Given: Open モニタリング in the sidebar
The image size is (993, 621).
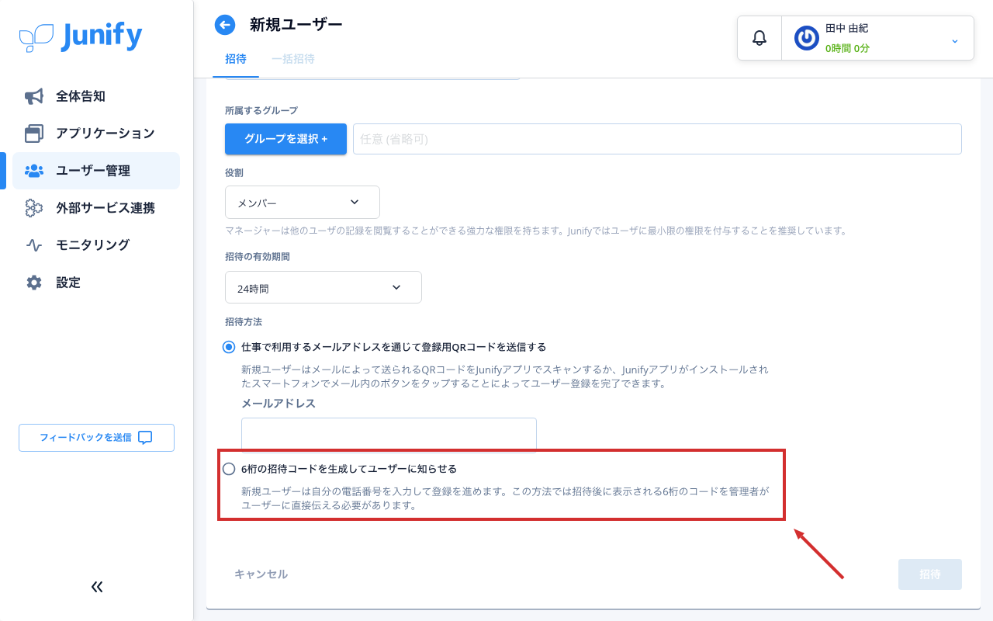Looking at the screenshot, I should (96, 245).
